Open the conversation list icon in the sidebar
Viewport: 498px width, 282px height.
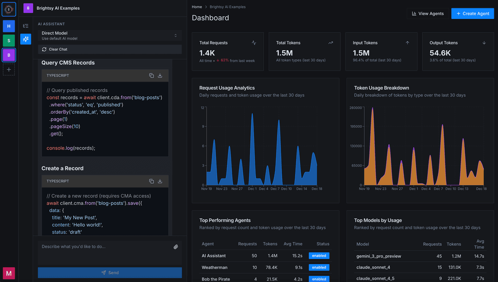(25, 25)
